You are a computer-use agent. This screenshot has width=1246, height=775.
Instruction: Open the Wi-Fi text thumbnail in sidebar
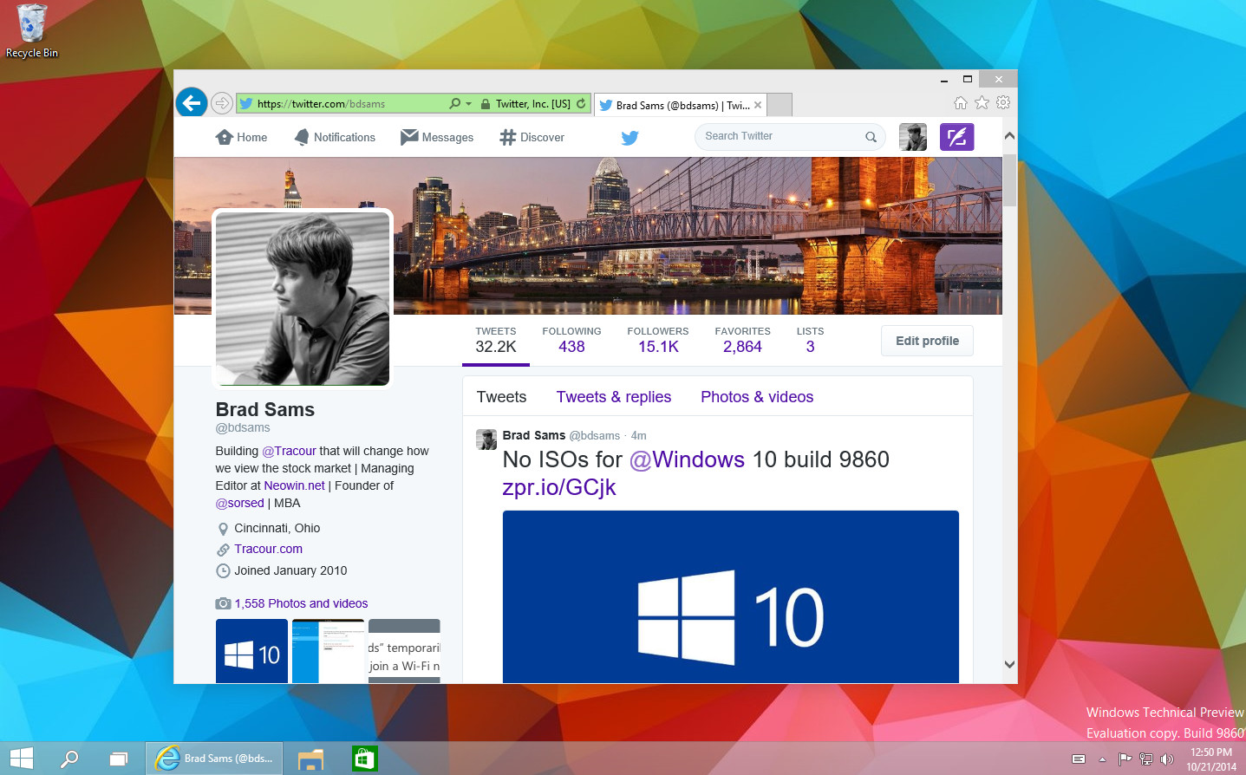click(x=404, y=651)
